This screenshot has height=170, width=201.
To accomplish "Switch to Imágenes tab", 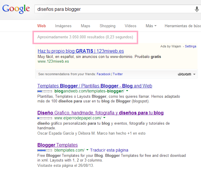I will (x=63, y=26).
